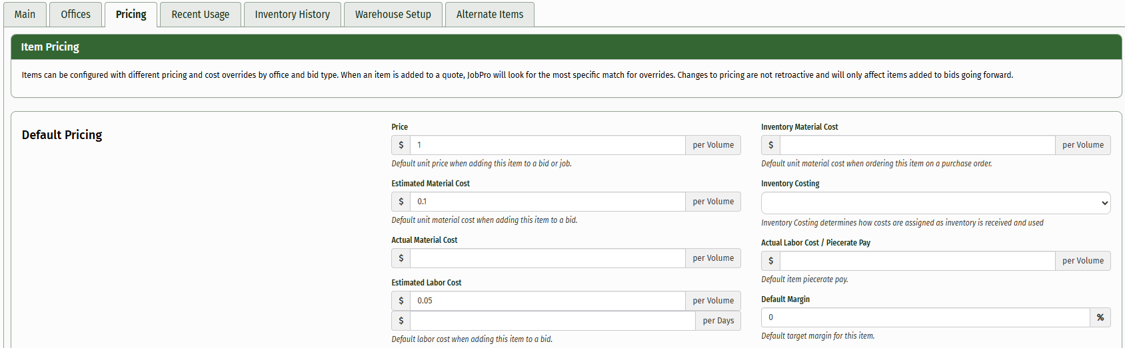1125x348 pixels.
Task: Focus the Inventory Material Cost field
Action: click(x=917, y=145)
